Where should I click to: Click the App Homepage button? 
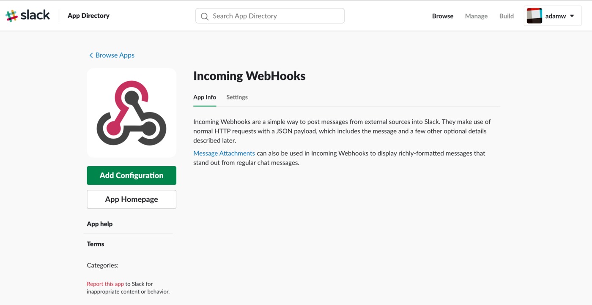[x=132, y=199]
